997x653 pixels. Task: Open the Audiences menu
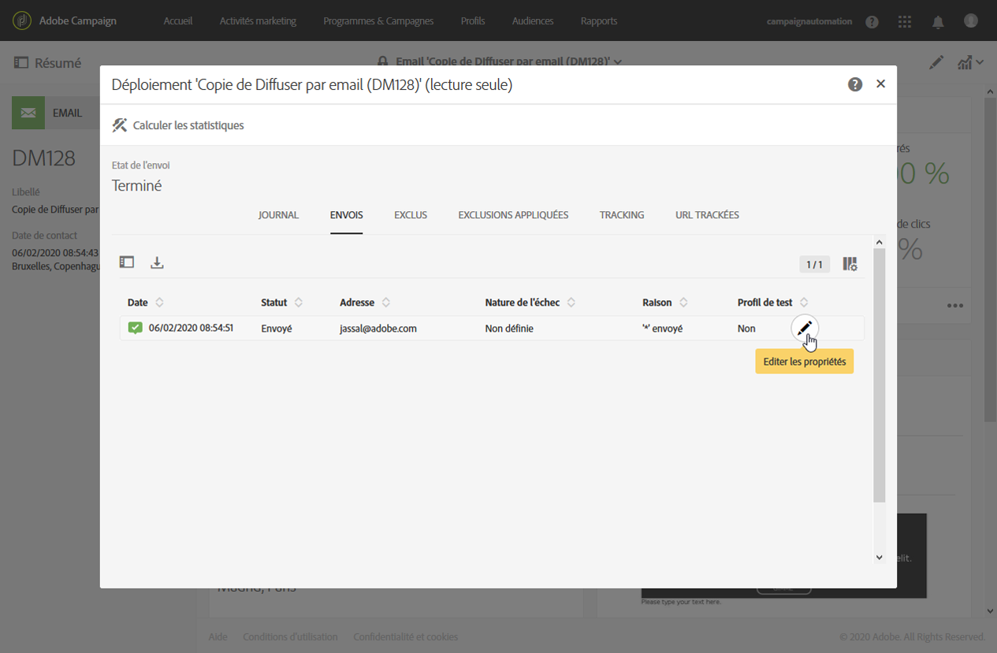[533, 21]
